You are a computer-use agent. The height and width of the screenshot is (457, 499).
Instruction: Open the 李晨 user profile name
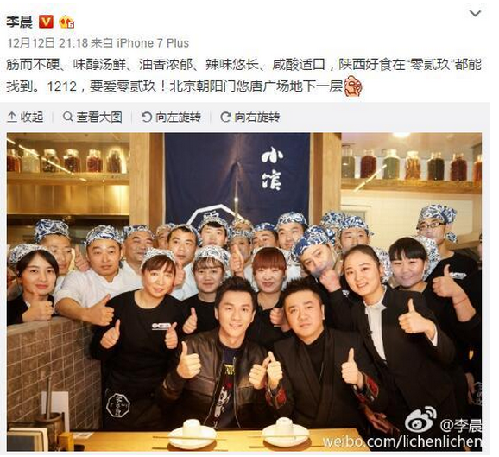tap(19, 22)
